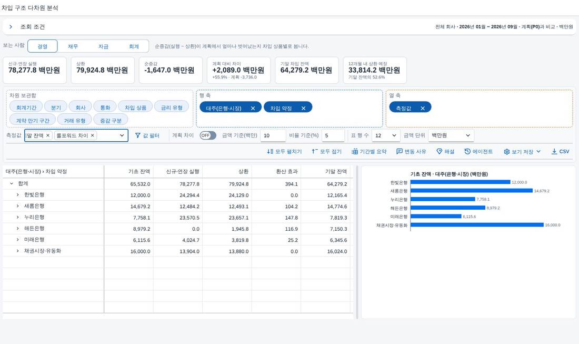579x344 pixels.
Task: Click the 계획 대비 차이 KPI card
Action: 238,70
